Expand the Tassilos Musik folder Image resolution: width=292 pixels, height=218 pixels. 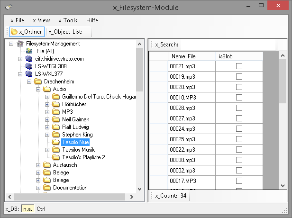47,150
